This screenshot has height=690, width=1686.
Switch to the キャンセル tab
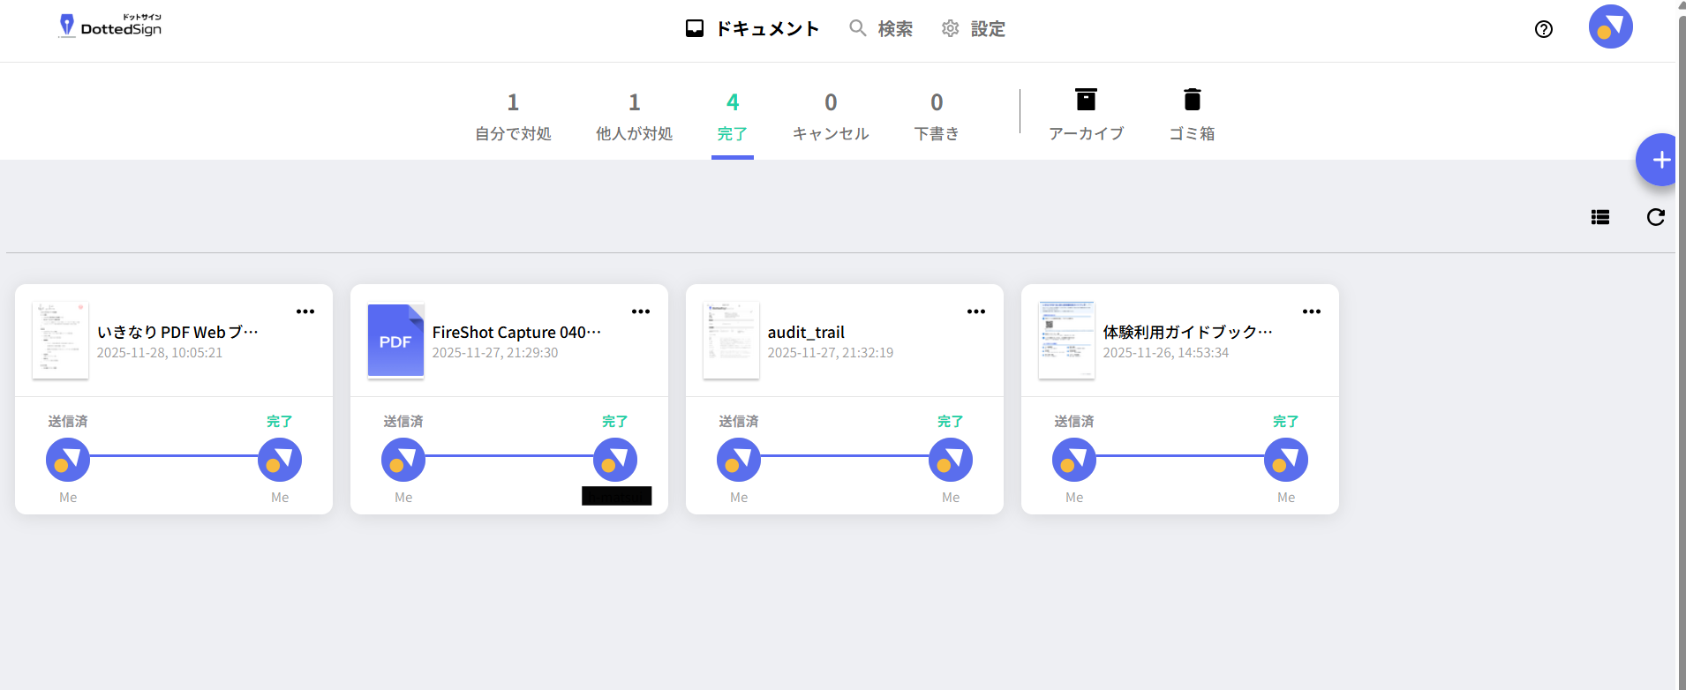[831, 117]
